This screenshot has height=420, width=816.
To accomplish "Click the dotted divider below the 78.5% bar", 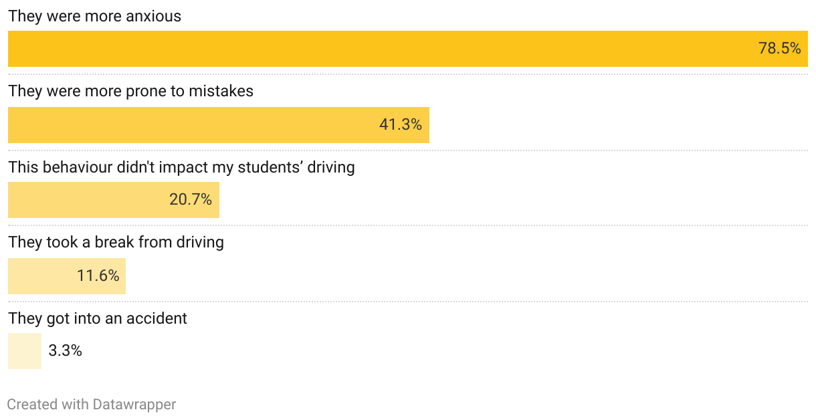I will coord(408,74).
